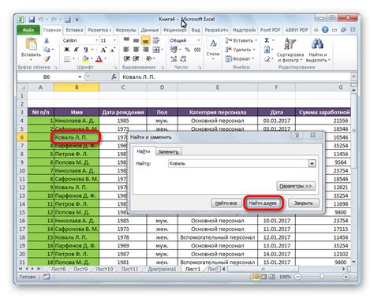Screen dimensions: 374x298
Task: Align text to the left
Action: click(126, 50)
